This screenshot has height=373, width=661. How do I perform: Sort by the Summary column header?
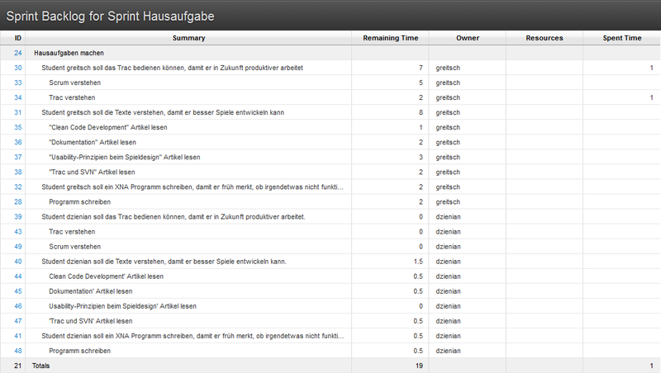[188, 38]
